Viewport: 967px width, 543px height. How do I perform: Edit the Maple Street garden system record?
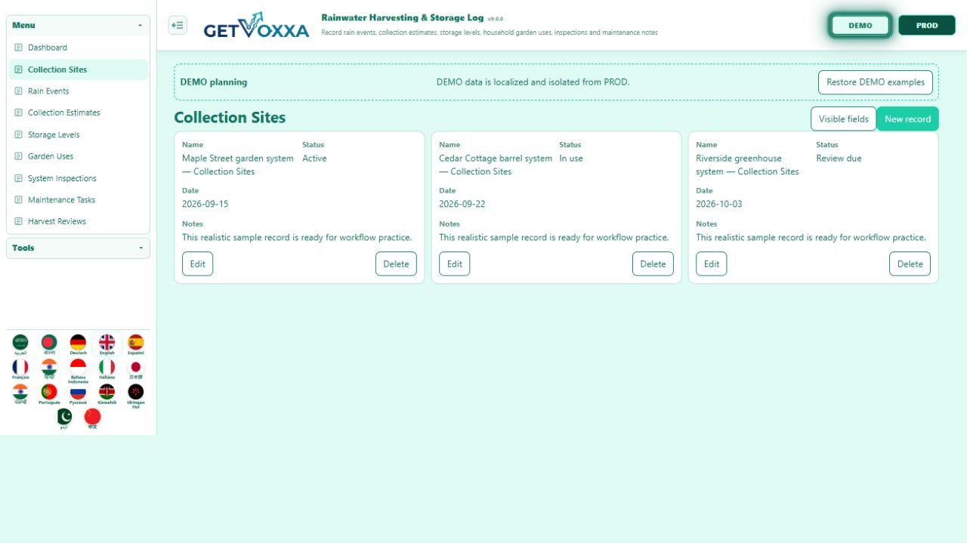[x=197, y=264]
